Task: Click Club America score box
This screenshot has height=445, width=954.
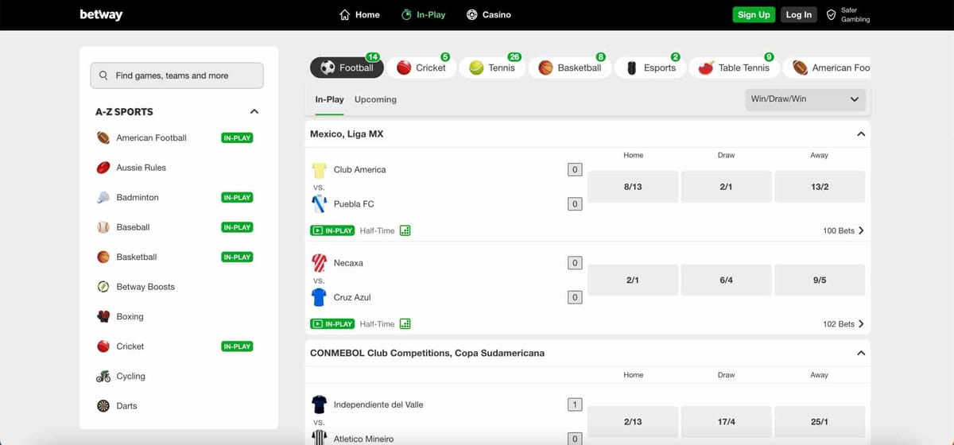Action: [x=575, y=169]
